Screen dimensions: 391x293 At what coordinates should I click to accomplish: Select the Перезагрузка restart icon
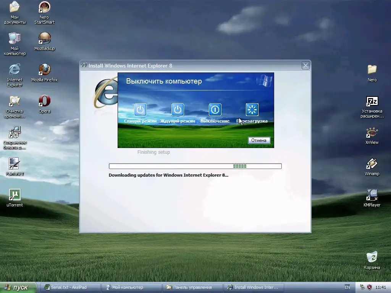pyautogui.click(x=252, y=109)
